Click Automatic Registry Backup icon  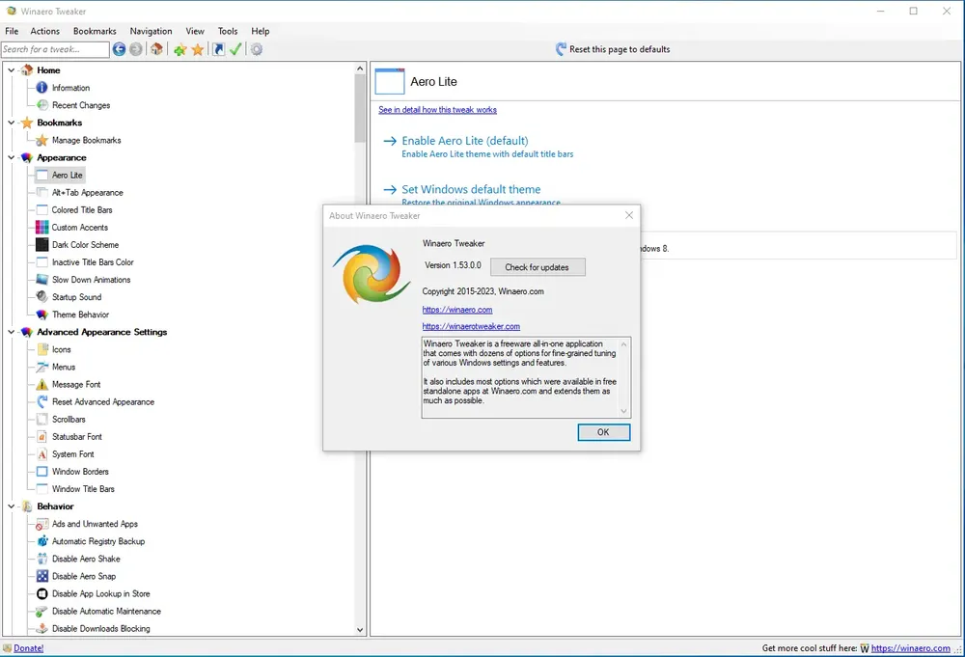click(41, 541)
